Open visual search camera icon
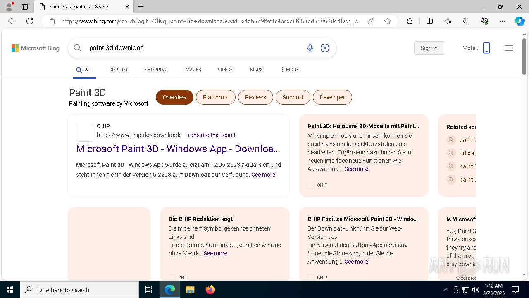The image size is (529, 298). tap(325, 48)
